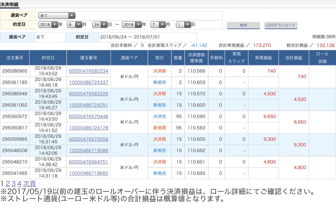Viewport: 336px width, 222px height.
Task: Open position number 10000486724337 link
Action: pos(89,82)
